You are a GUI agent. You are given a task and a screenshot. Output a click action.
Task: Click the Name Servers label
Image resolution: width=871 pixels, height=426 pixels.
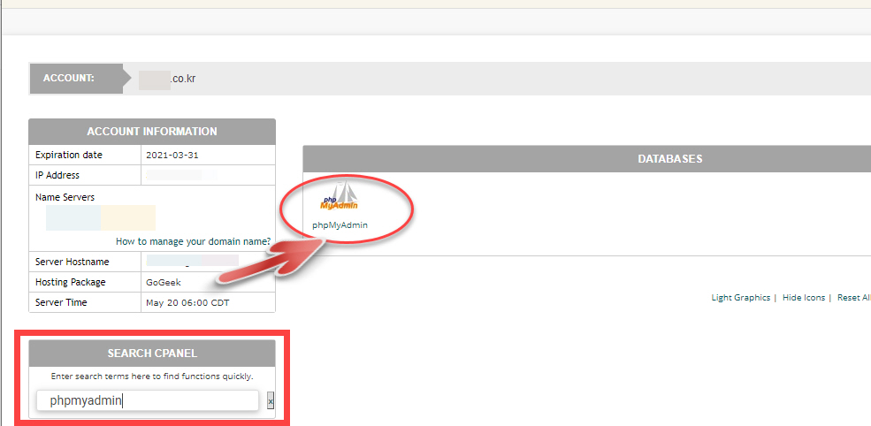point(65,197)
